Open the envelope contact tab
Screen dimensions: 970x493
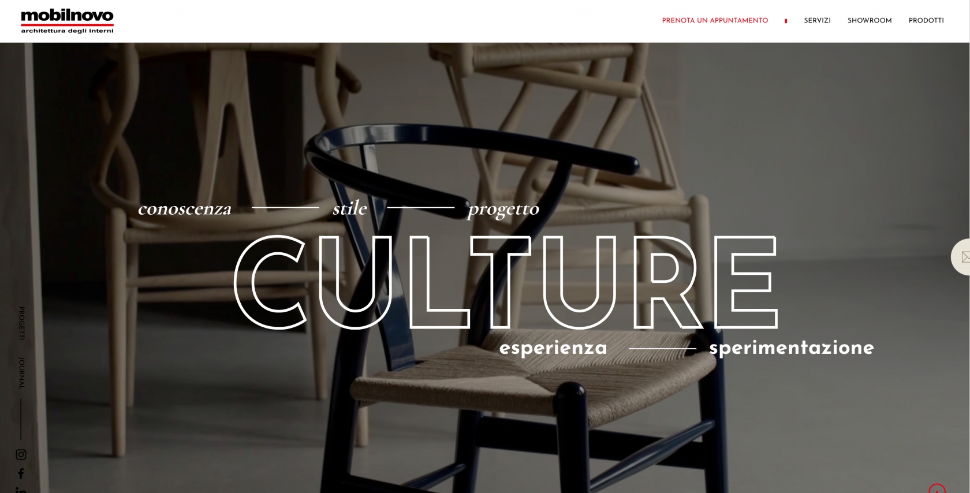tap(961, 257)
